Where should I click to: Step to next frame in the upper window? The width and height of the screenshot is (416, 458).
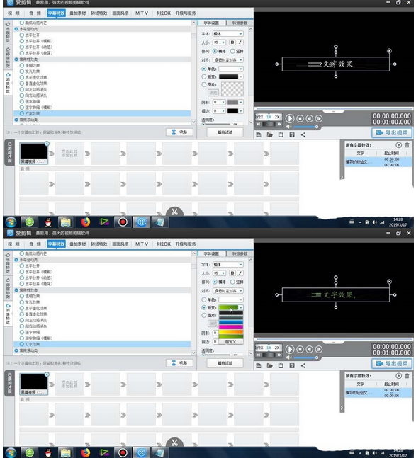(x=319, y=118)
